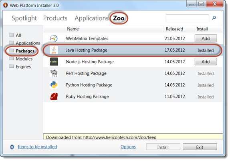Click the items count number 0

(12, 147)
